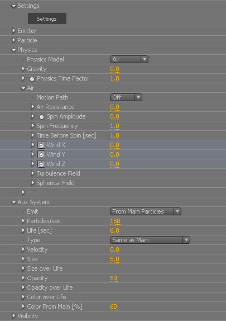Screen dimensions: 226x321
Task: Toggle the Wind Y stopwatch icon
Action: click(x=41, y=154)
